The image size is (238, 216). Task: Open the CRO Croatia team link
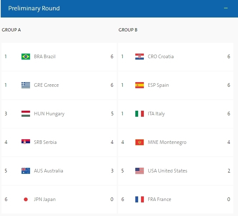tap(161, 56)
